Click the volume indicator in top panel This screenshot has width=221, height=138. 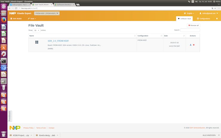197,1
